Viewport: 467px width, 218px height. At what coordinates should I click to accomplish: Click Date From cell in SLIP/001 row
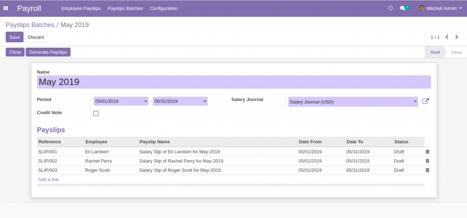[x=322, y=152]
